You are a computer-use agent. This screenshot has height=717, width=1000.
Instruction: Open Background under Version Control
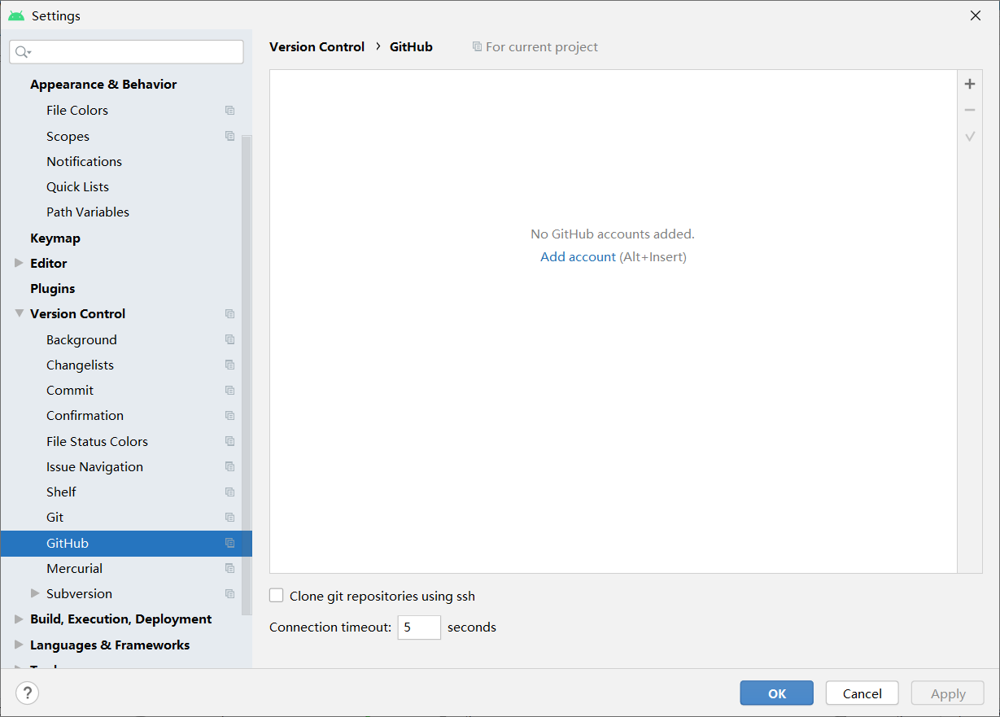pos(81,339)
